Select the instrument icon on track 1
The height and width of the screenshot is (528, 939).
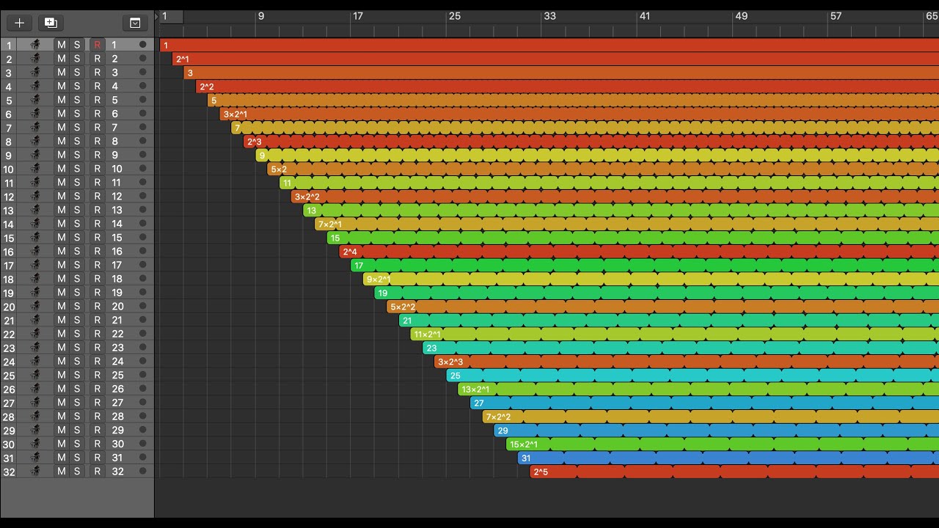[35, 45]
